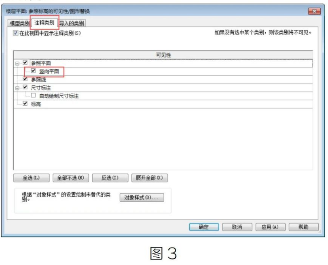The width and height of the screenshot is (328, 265).
Task: Uncheck the 竖向平面 checkbox
Action: point(33,71)
